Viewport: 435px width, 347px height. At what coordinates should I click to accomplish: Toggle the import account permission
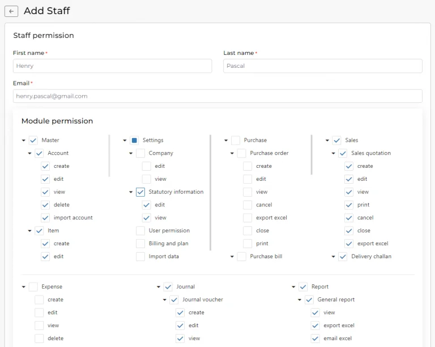pyautogui.click(x=45, y=218)
